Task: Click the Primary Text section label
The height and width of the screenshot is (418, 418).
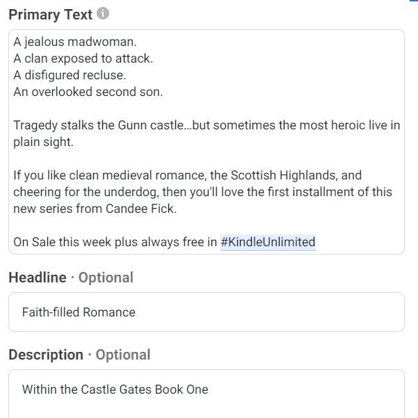Action: [50, 15]
